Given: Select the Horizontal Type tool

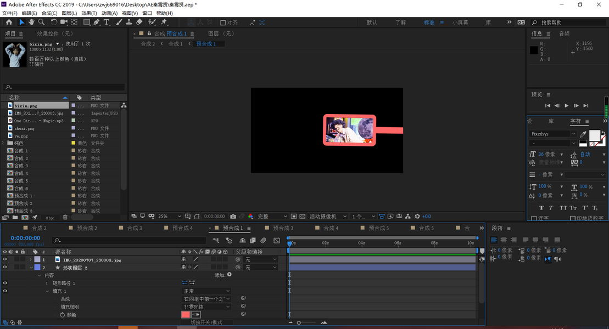Looking at the screenshot, I should [107, 22].
